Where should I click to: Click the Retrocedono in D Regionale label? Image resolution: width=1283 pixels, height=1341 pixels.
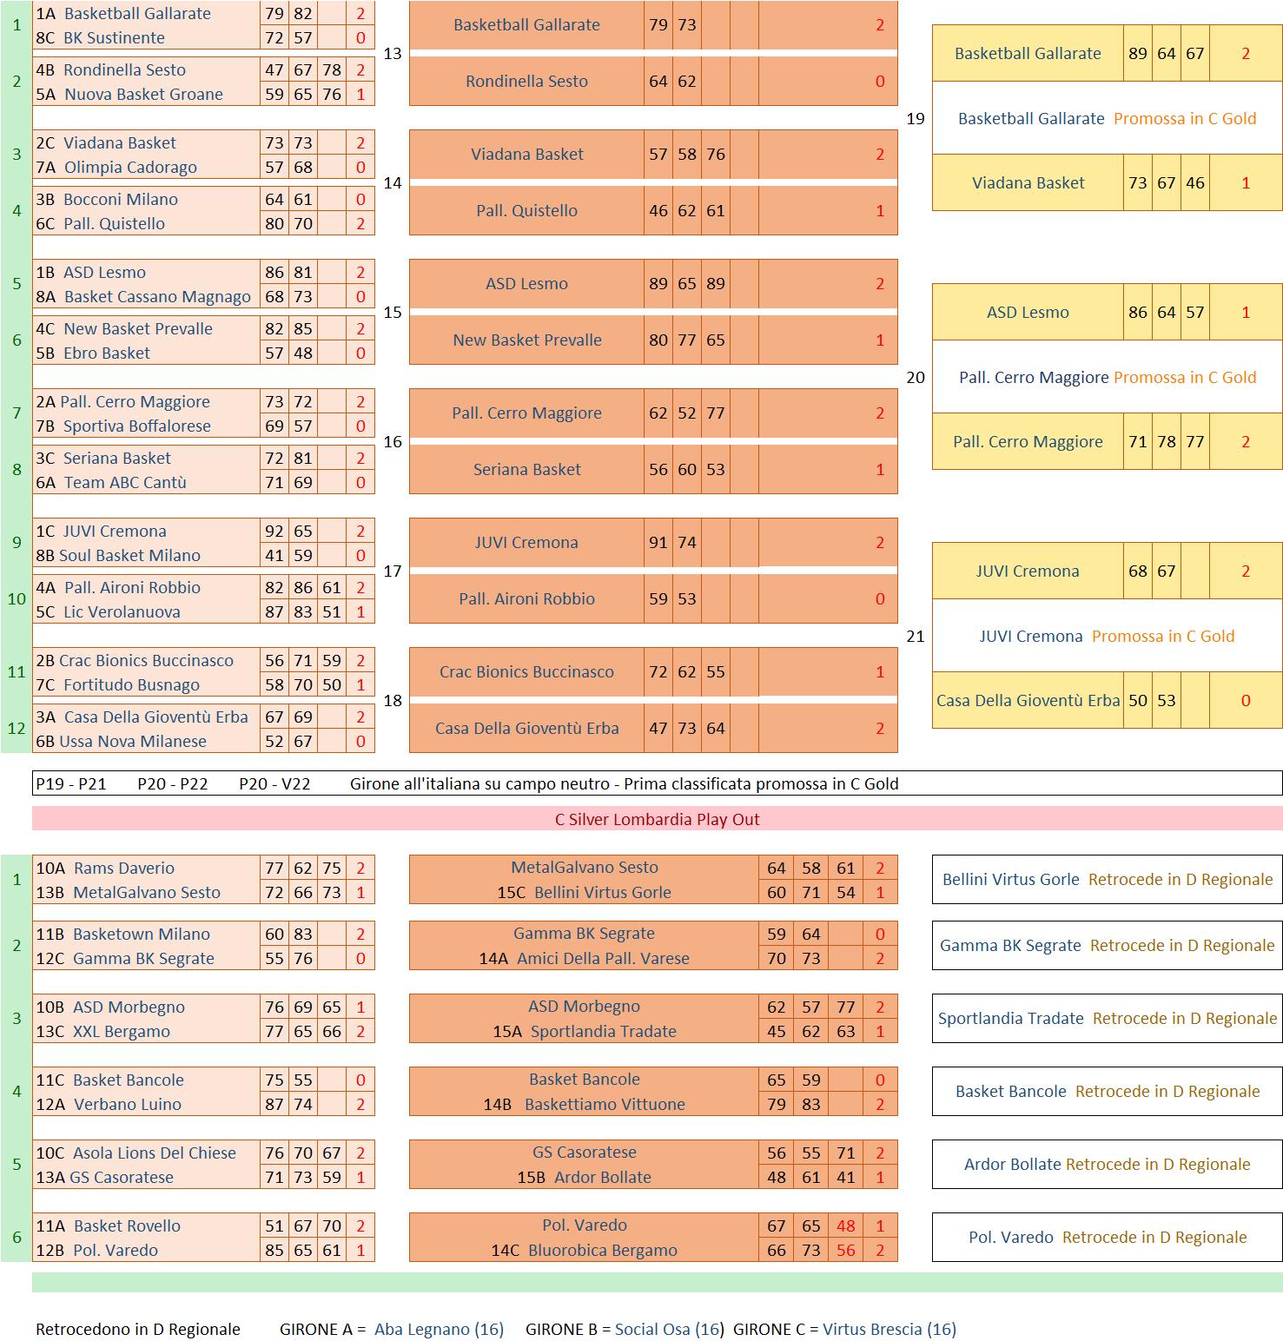tap(138, 1329)
